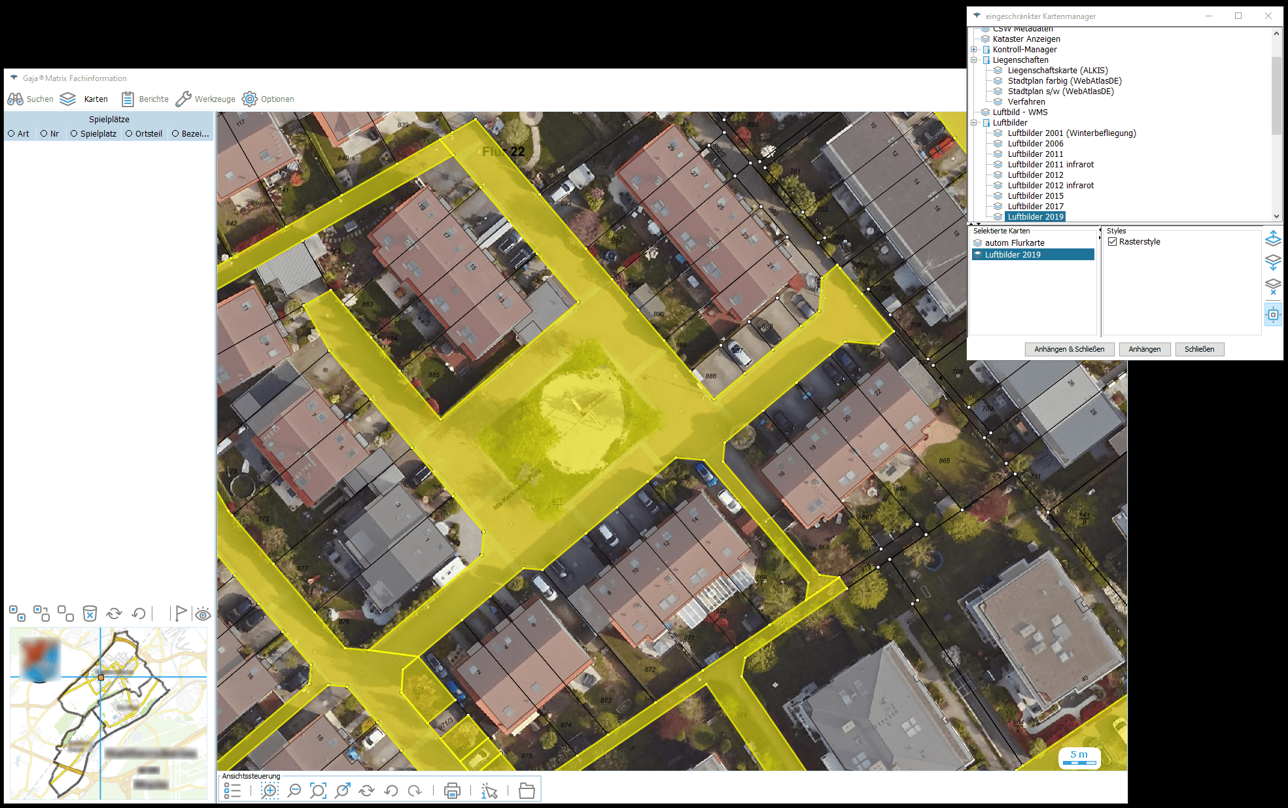This screenshot has width=1288, height=808.
Task: Uncheck the Rasterstyle checkbox
Action: [1112, 242]
